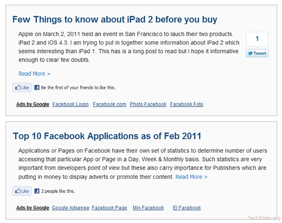Click Facebook icon beside '2 people like this'
The height and width of the screenshot is (223, 282).
click(x=37, y=191)
